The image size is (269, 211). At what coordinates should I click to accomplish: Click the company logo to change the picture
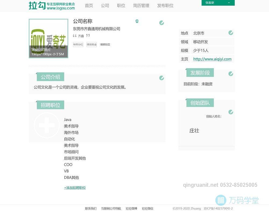click(x=48, y=38)
